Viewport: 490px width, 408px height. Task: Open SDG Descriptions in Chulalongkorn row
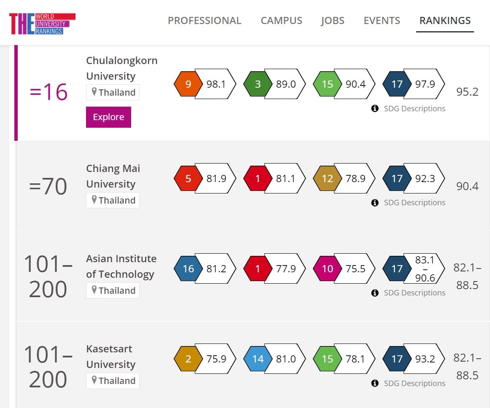[415, 108]
